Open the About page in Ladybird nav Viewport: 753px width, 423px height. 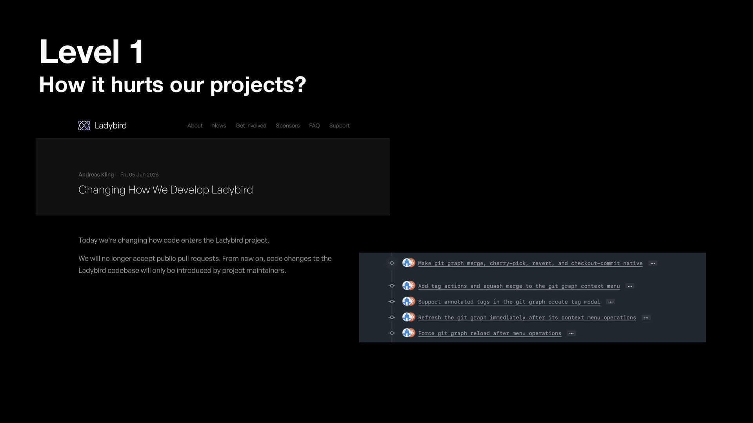pyautogui.click(x=195, y=126)
